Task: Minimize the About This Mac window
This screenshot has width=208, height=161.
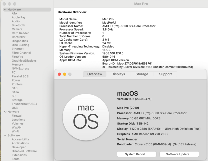Action: click(64, 74)
